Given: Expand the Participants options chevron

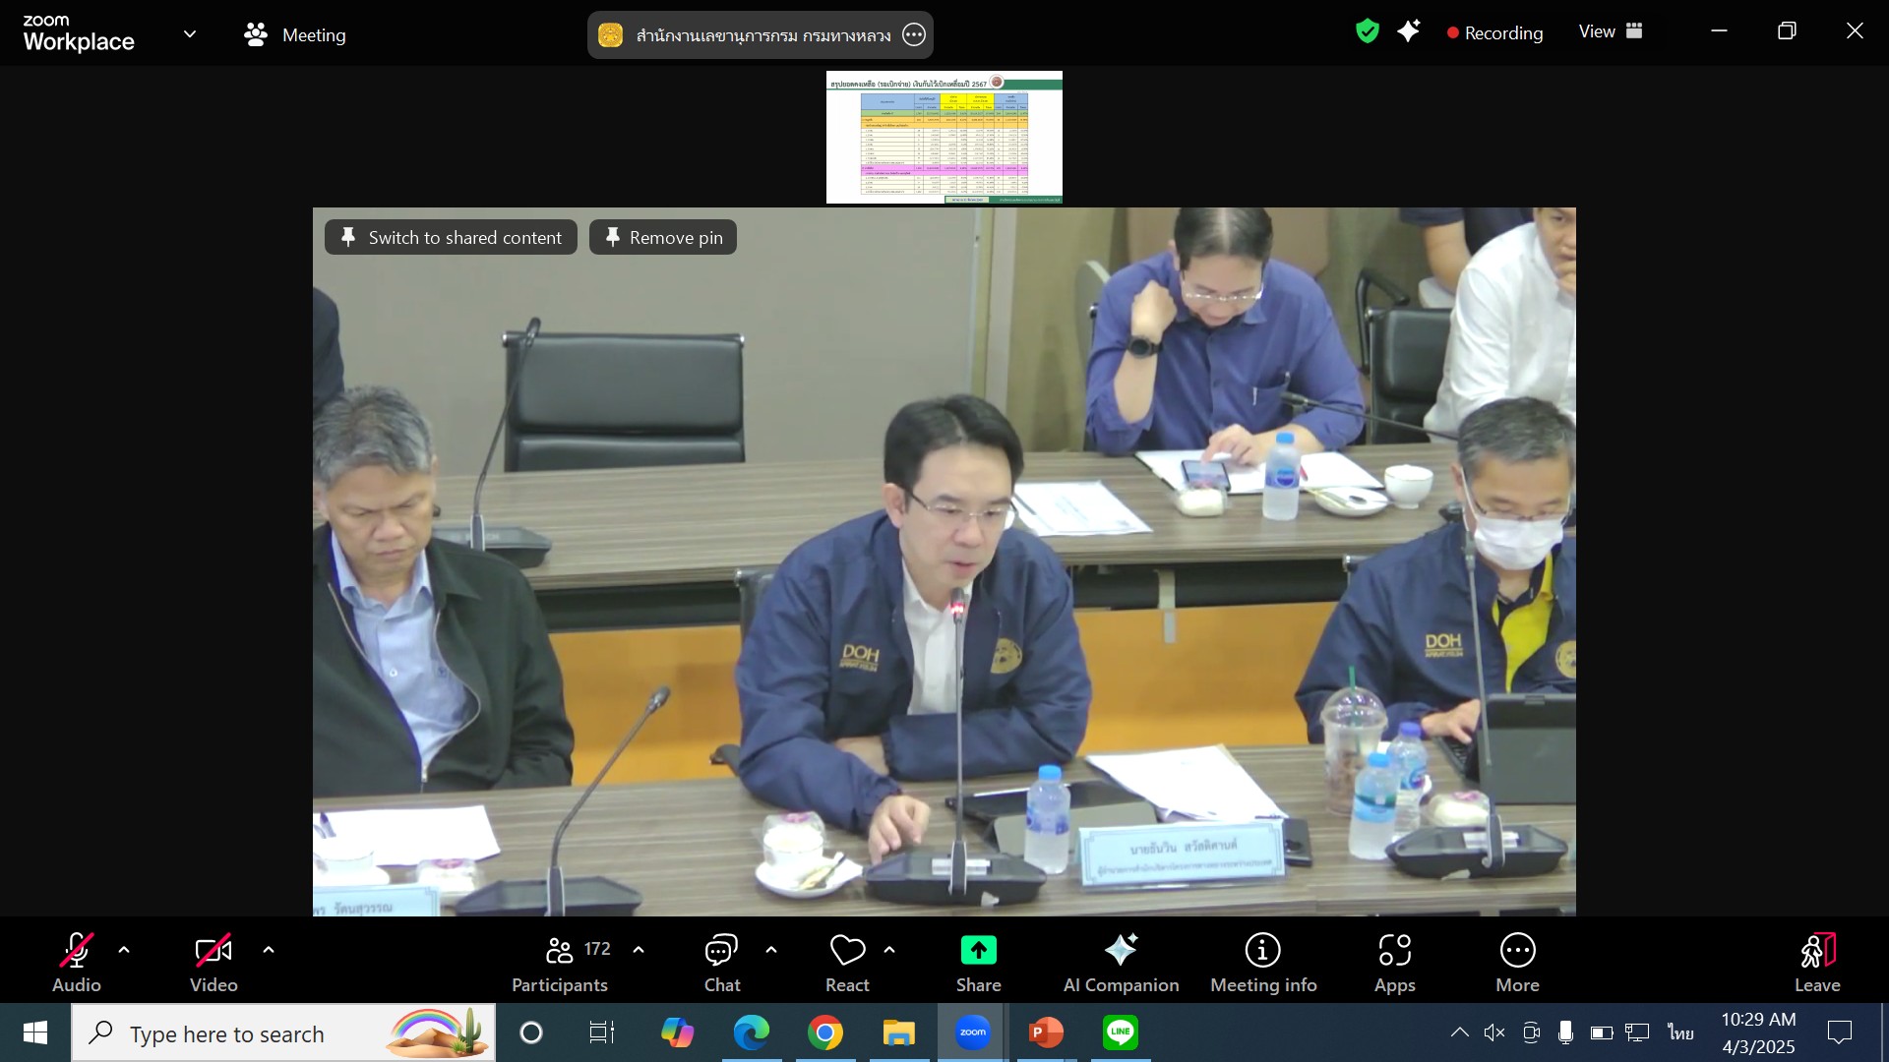Looking at the screenshot, I should 639,950.
